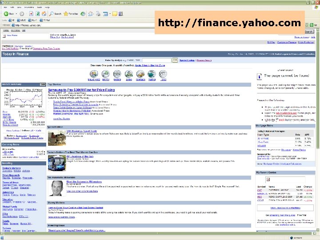320x240 pixels.
Task: Click Mutual Funds link under Investing
Action: coord(10,207)
